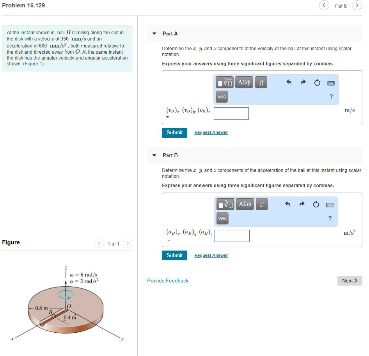The width and height of the screenshot is (369, 356).
Task: Click Request Answer under Part B
Action: point(211,255)
